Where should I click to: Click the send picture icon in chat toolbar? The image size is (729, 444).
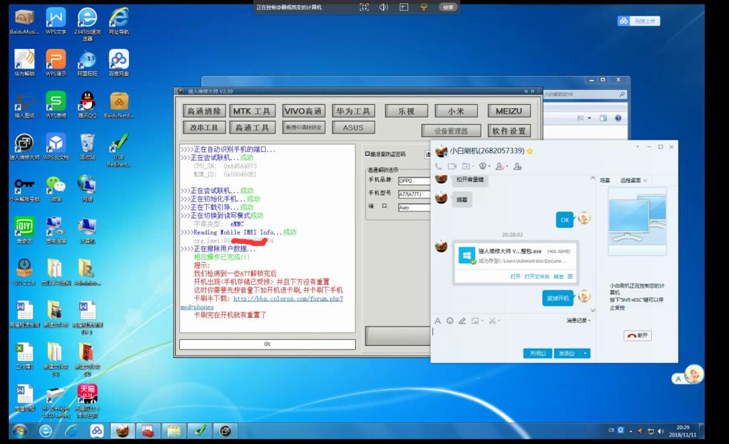(475, 321)
